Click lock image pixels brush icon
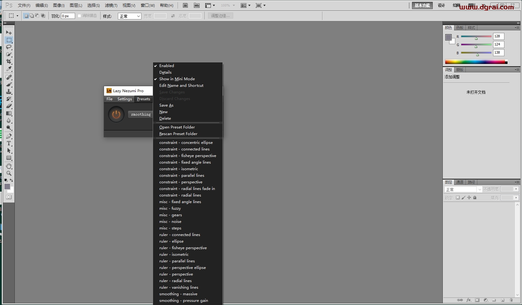The height and width of the screenshot is (305, 522). [464, 197]
